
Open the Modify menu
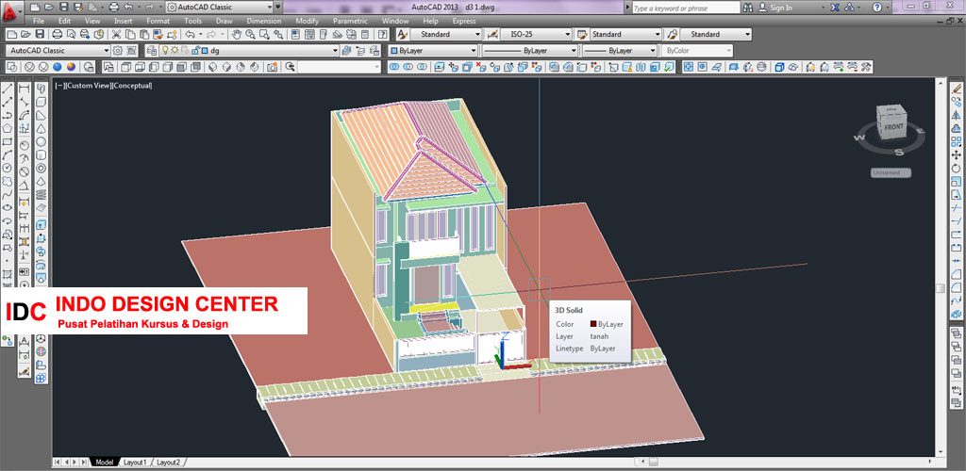coord(307,21)
